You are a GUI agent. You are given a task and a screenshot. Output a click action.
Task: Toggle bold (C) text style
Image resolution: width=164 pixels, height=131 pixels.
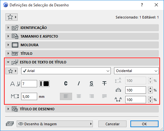pyautogui.click(x=66, y=84)
